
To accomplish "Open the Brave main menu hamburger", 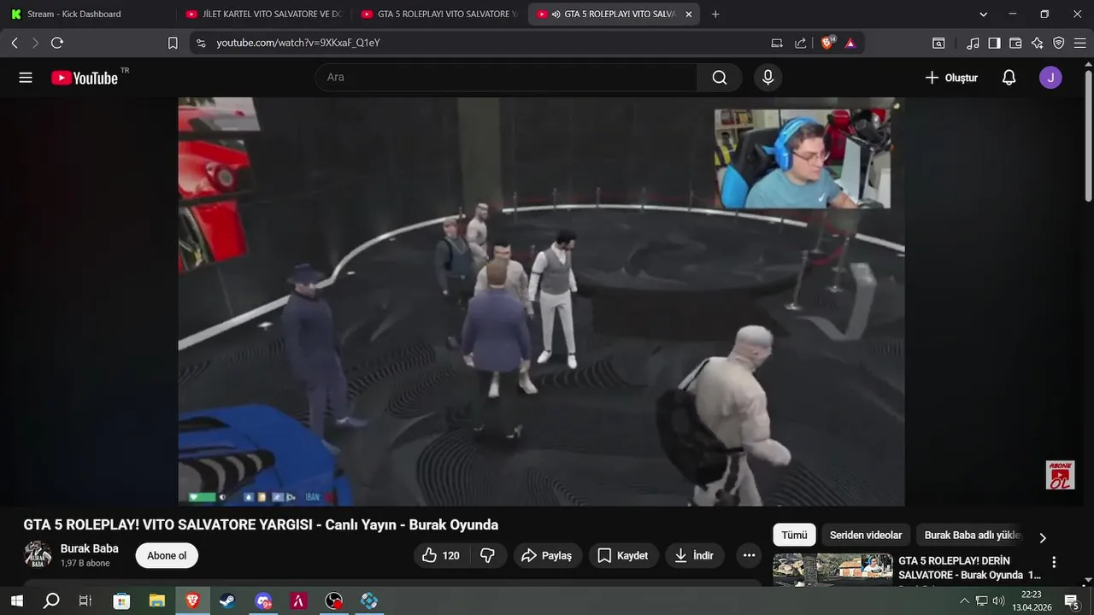I will (1079, 43).
